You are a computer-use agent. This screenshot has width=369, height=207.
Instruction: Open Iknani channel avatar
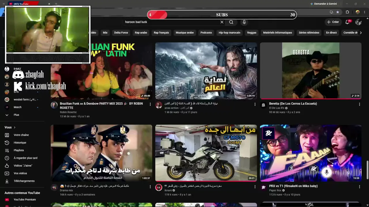click(159, 187)
